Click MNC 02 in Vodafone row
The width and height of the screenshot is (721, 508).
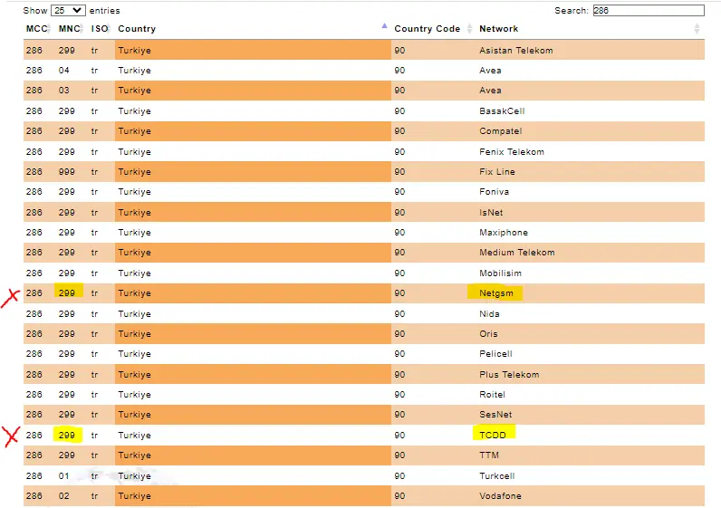pyautogui.click(x=64, y=496)
